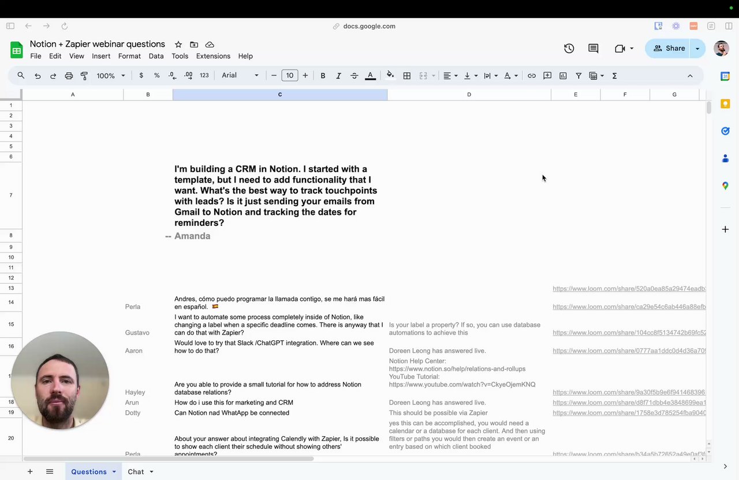Image resolution: width=739 pixels, height=480 pixels.
Task: Open the text color picker
Action: coord(371,76)
